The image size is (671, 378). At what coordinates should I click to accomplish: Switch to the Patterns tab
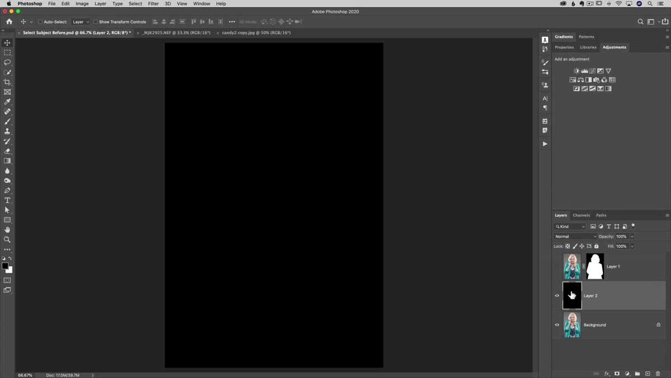pyautogui.click(x=587, y=37)
